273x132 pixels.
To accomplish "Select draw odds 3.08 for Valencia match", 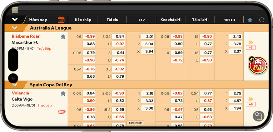I will [147, 108].
